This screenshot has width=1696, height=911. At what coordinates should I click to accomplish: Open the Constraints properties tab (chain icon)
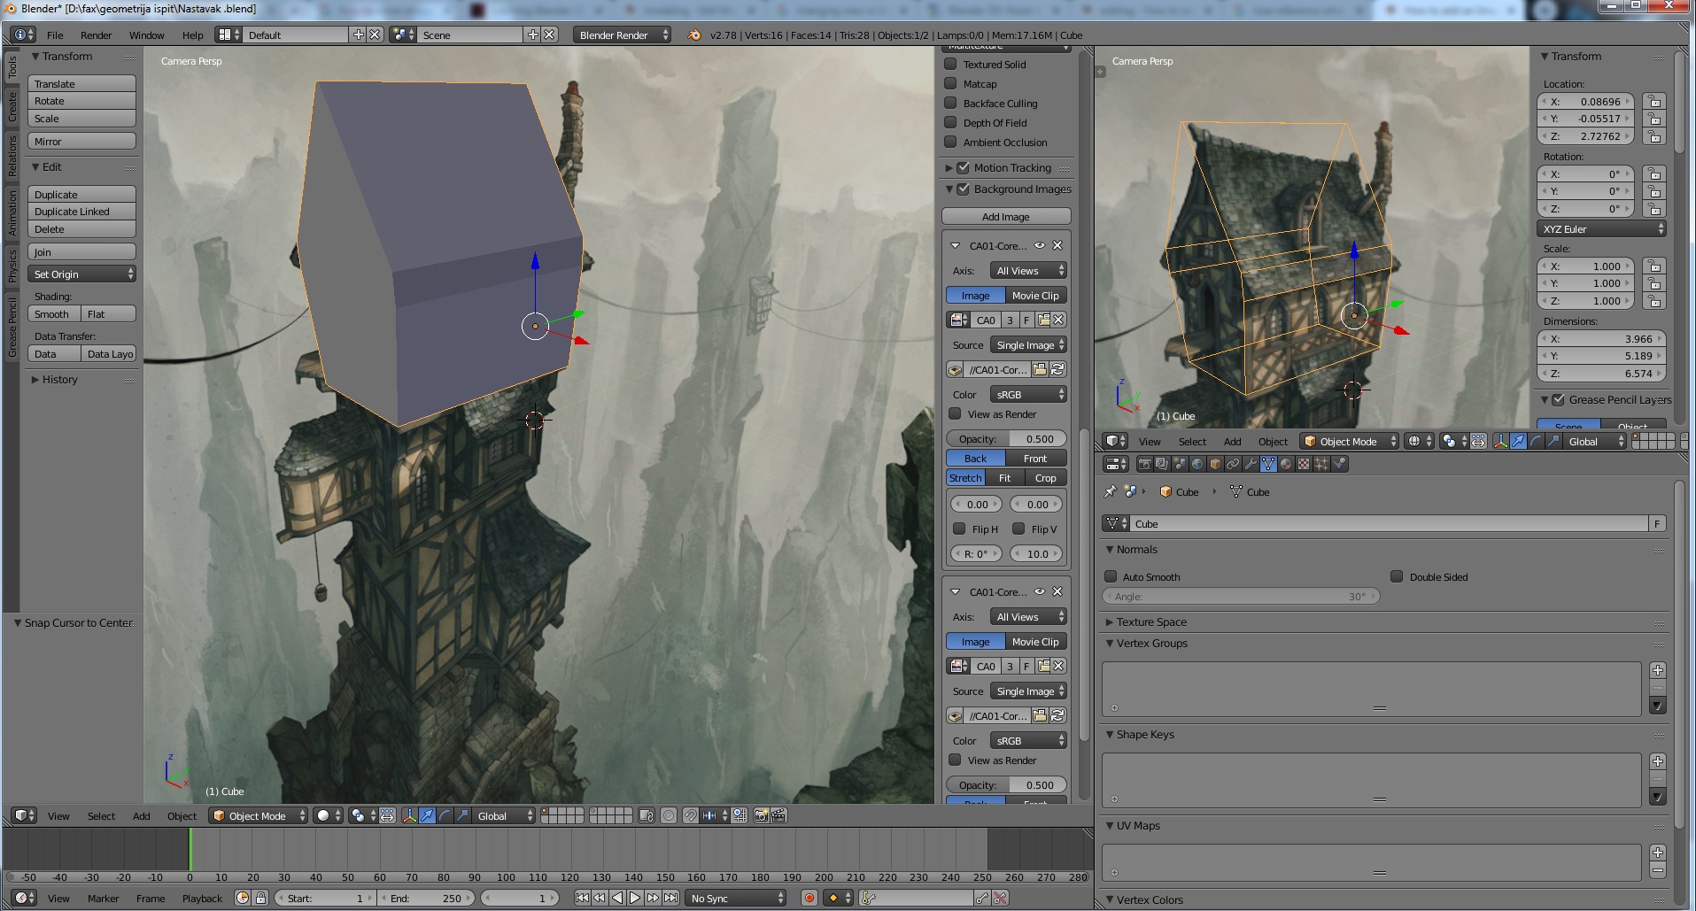[1233, 464]
